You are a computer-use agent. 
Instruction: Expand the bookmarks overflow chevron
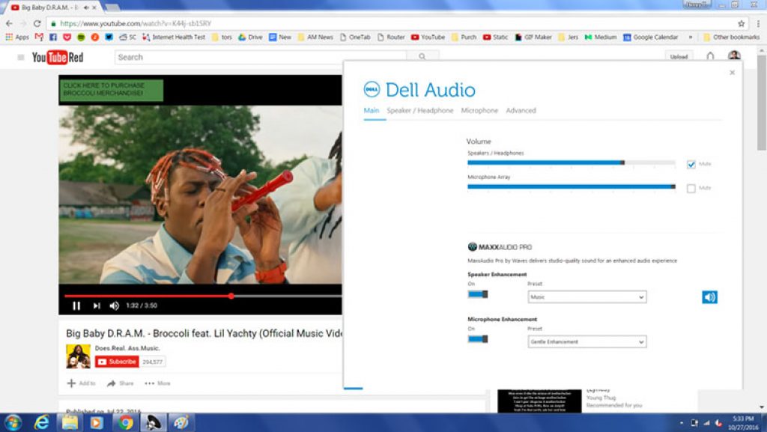click(x=691, y=37)
